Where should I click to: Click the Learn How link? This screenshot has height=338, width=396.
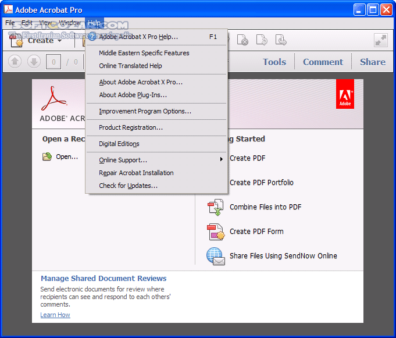pos(55,315)
